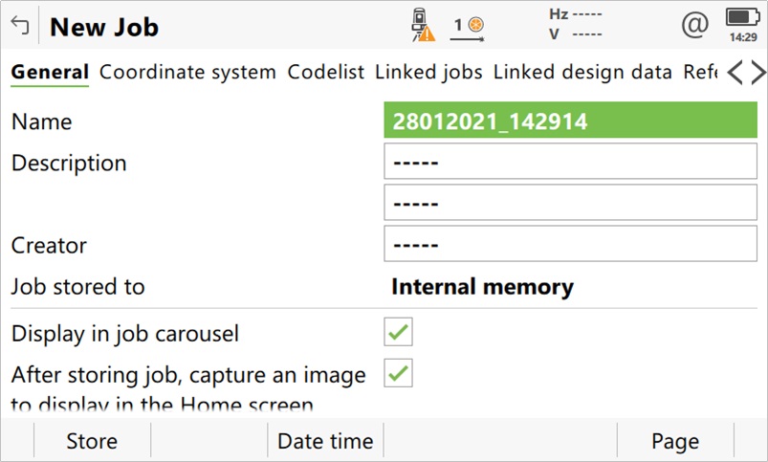Open the Codelist tab
Image resolution: width=768 pixels, height=462 pixels.
pos(326,72)
